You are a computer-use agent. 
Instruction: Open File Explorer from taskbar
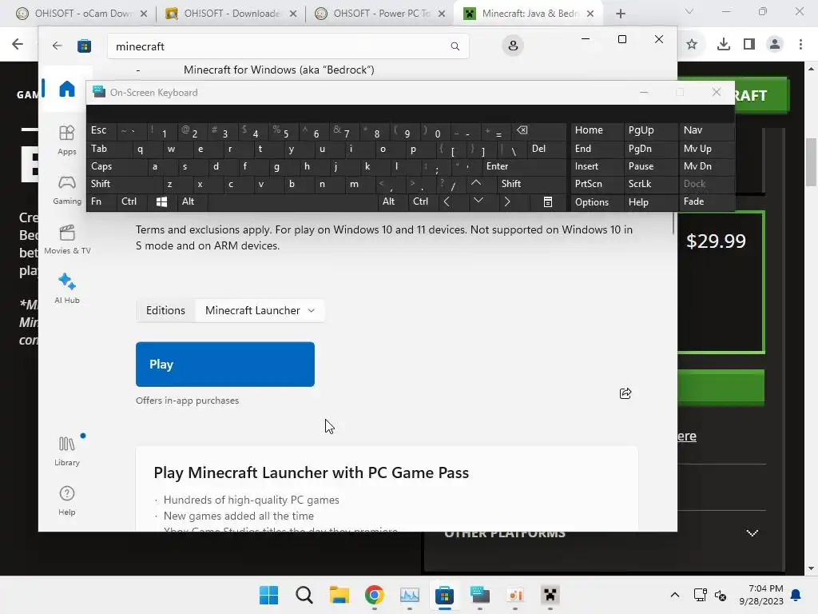pos(339,595)
